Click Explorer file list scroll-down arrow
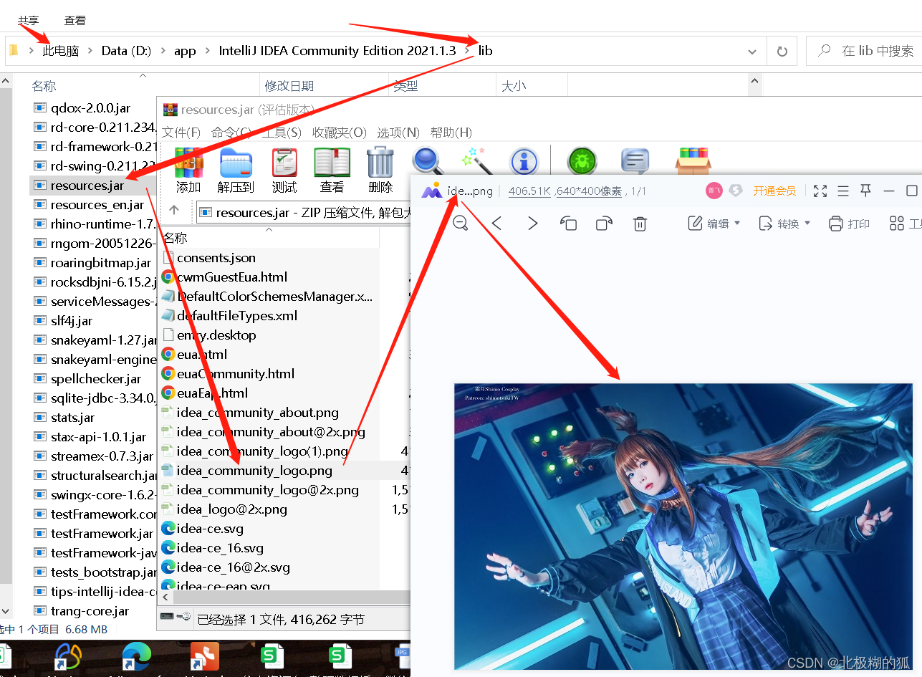Image resolution: width=922 pixels, height=677 pixels. coord(6,611)
